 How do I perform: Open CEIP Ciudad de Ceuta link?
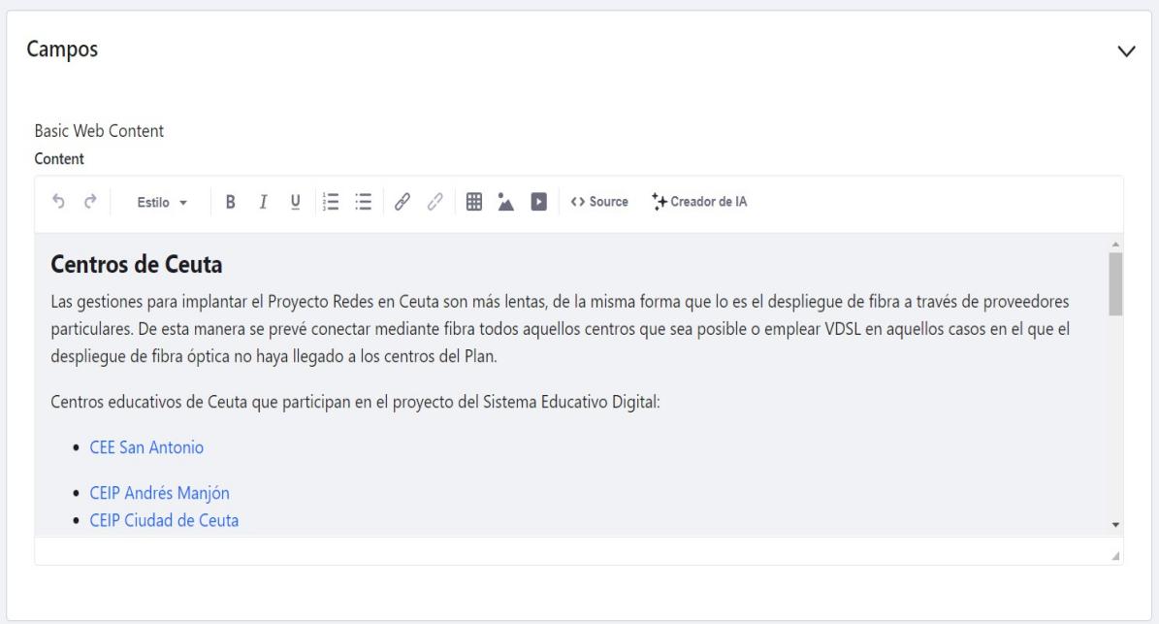tap(164, 520)
